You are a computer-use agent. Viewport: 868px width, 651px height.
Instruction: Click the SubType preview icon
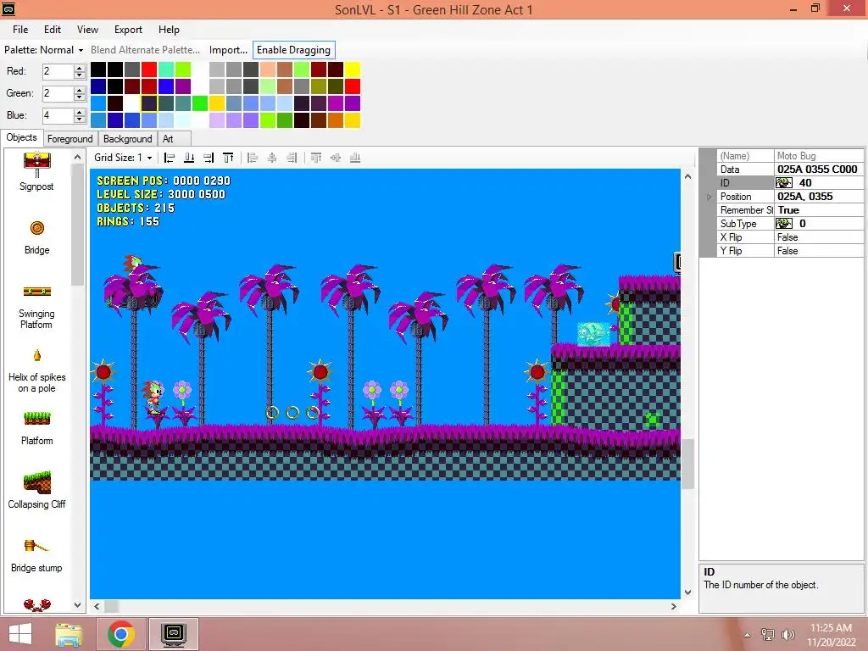point(784,224)
